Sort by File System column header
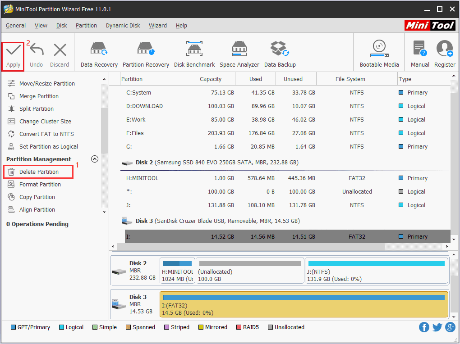The height and width of the screenshot is (344, 460). (357, 79)
